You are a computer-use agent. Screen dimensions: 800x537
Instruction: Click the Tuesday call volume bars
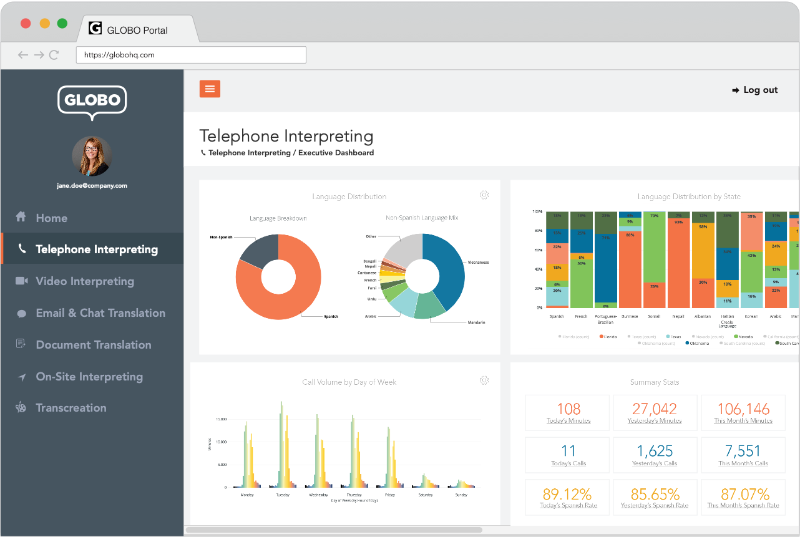283,444
